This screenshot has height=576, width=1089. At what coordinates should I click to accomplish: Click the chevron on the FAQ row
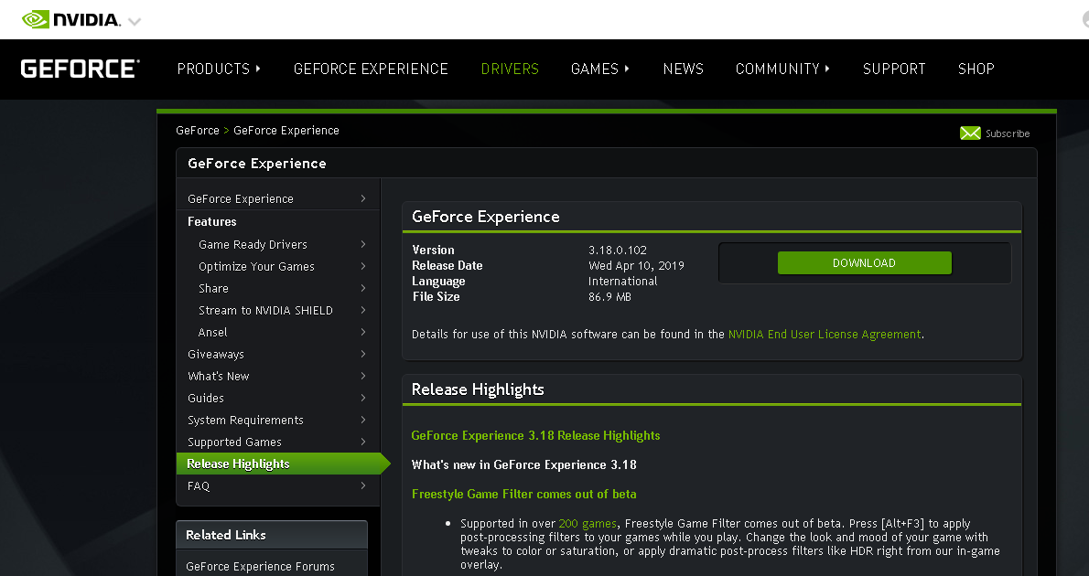(363, 485)
